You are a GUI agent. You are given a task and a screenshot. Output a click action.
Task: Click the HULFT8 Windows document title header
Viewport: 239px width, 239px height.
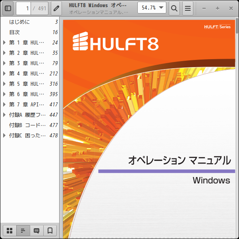(x=98, y=5)
